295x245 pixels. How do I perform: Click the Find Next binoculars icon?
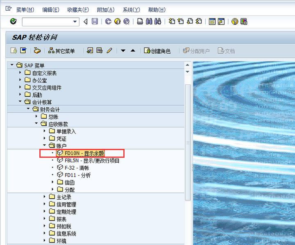pyautogui.click(x=158, y=21)
